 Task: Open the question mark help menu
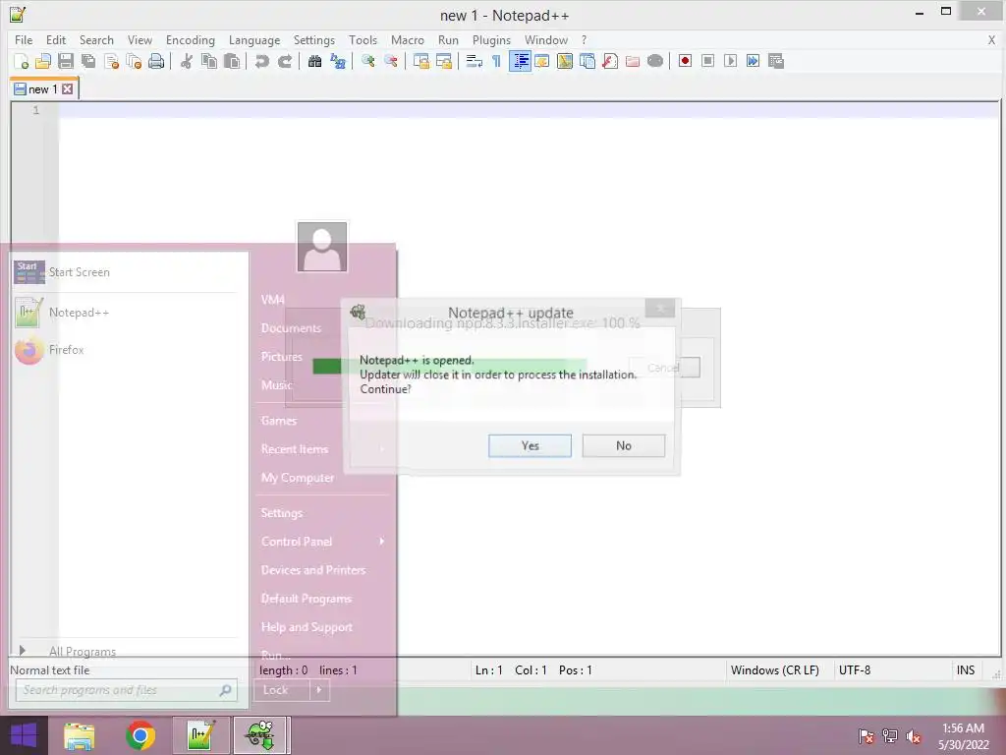pos(584,39)
